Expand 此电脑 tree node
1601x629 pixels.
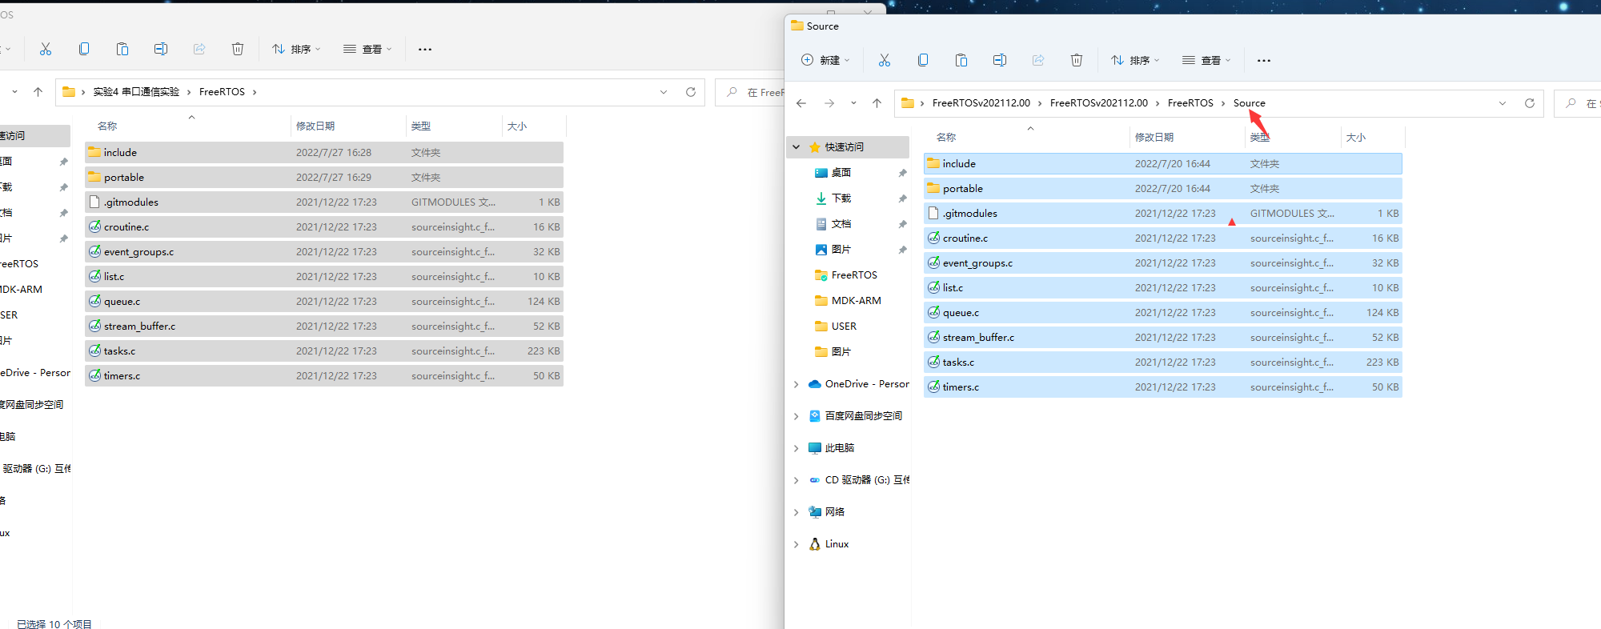click(x=796, y=448)
